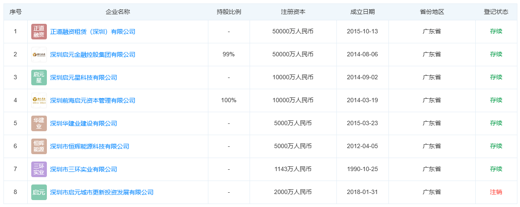Click the logo beside 深圳启元金融控股集团有限公司

[x=39, y=55]
